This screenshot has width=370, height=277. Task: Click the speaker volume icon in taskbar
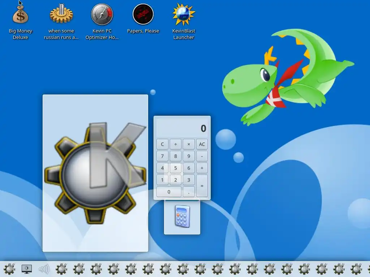pyautogui.click(x=44, y=269)
